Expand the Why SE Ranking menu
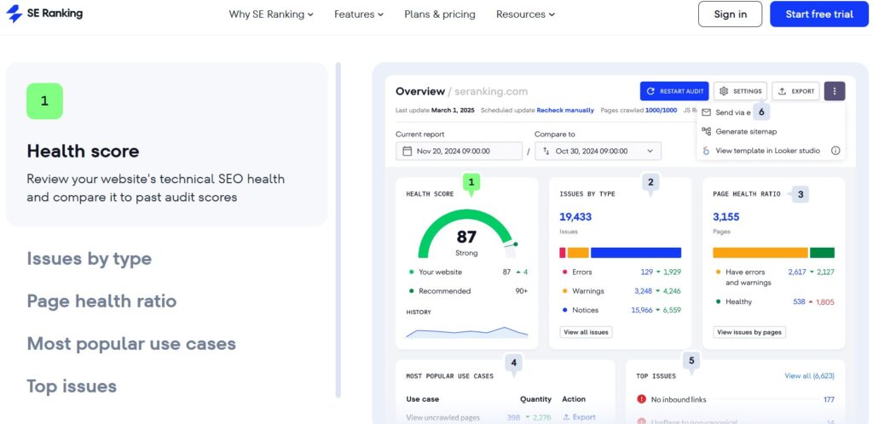873x424 pixels. (x=271, y=14)
